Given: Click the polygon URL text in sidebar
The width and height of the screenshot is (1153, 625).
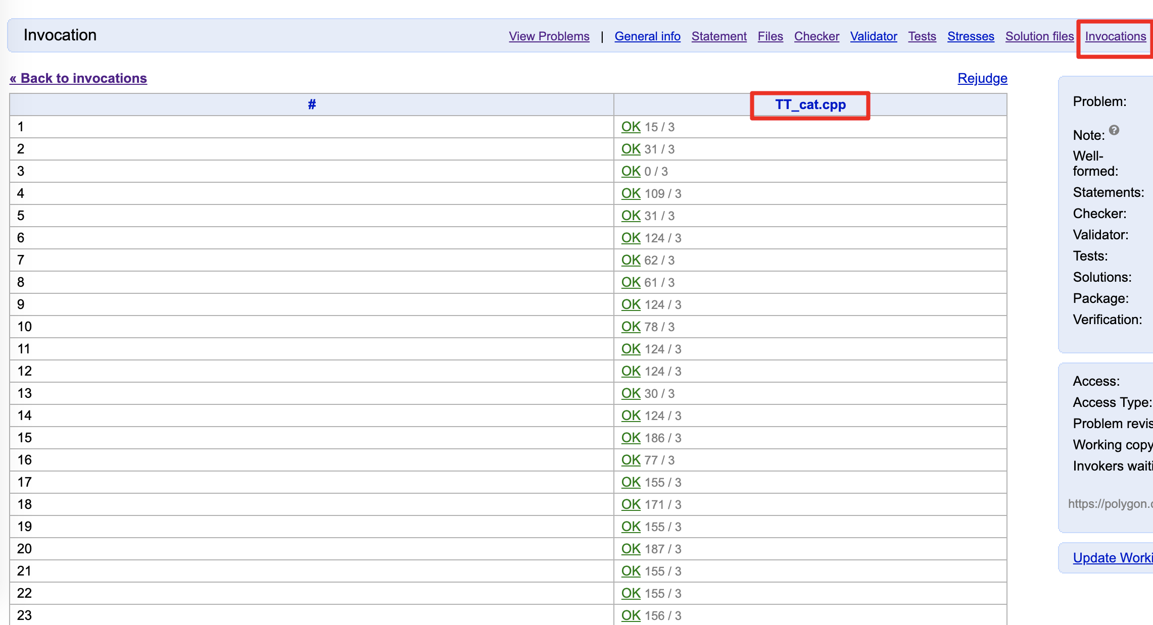Looking at the screenshot, I should [1111, 504].
